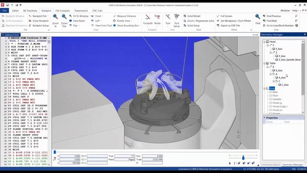This screenshot has height=173, width=307.
Task: Click the simulation progress slider handle
Action: (55, 152)
